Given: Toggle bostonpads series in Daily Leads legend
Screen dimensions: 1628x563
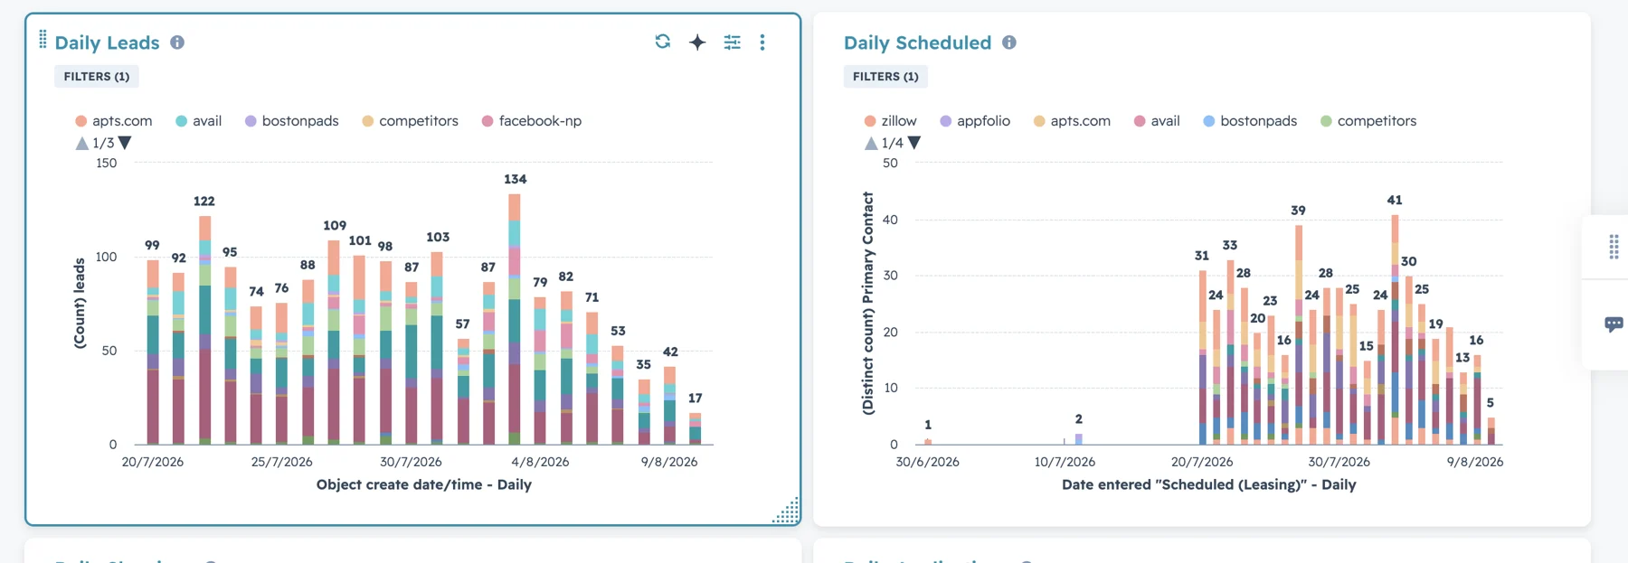Looking at the screenshot, I should (x=292, y=121).
